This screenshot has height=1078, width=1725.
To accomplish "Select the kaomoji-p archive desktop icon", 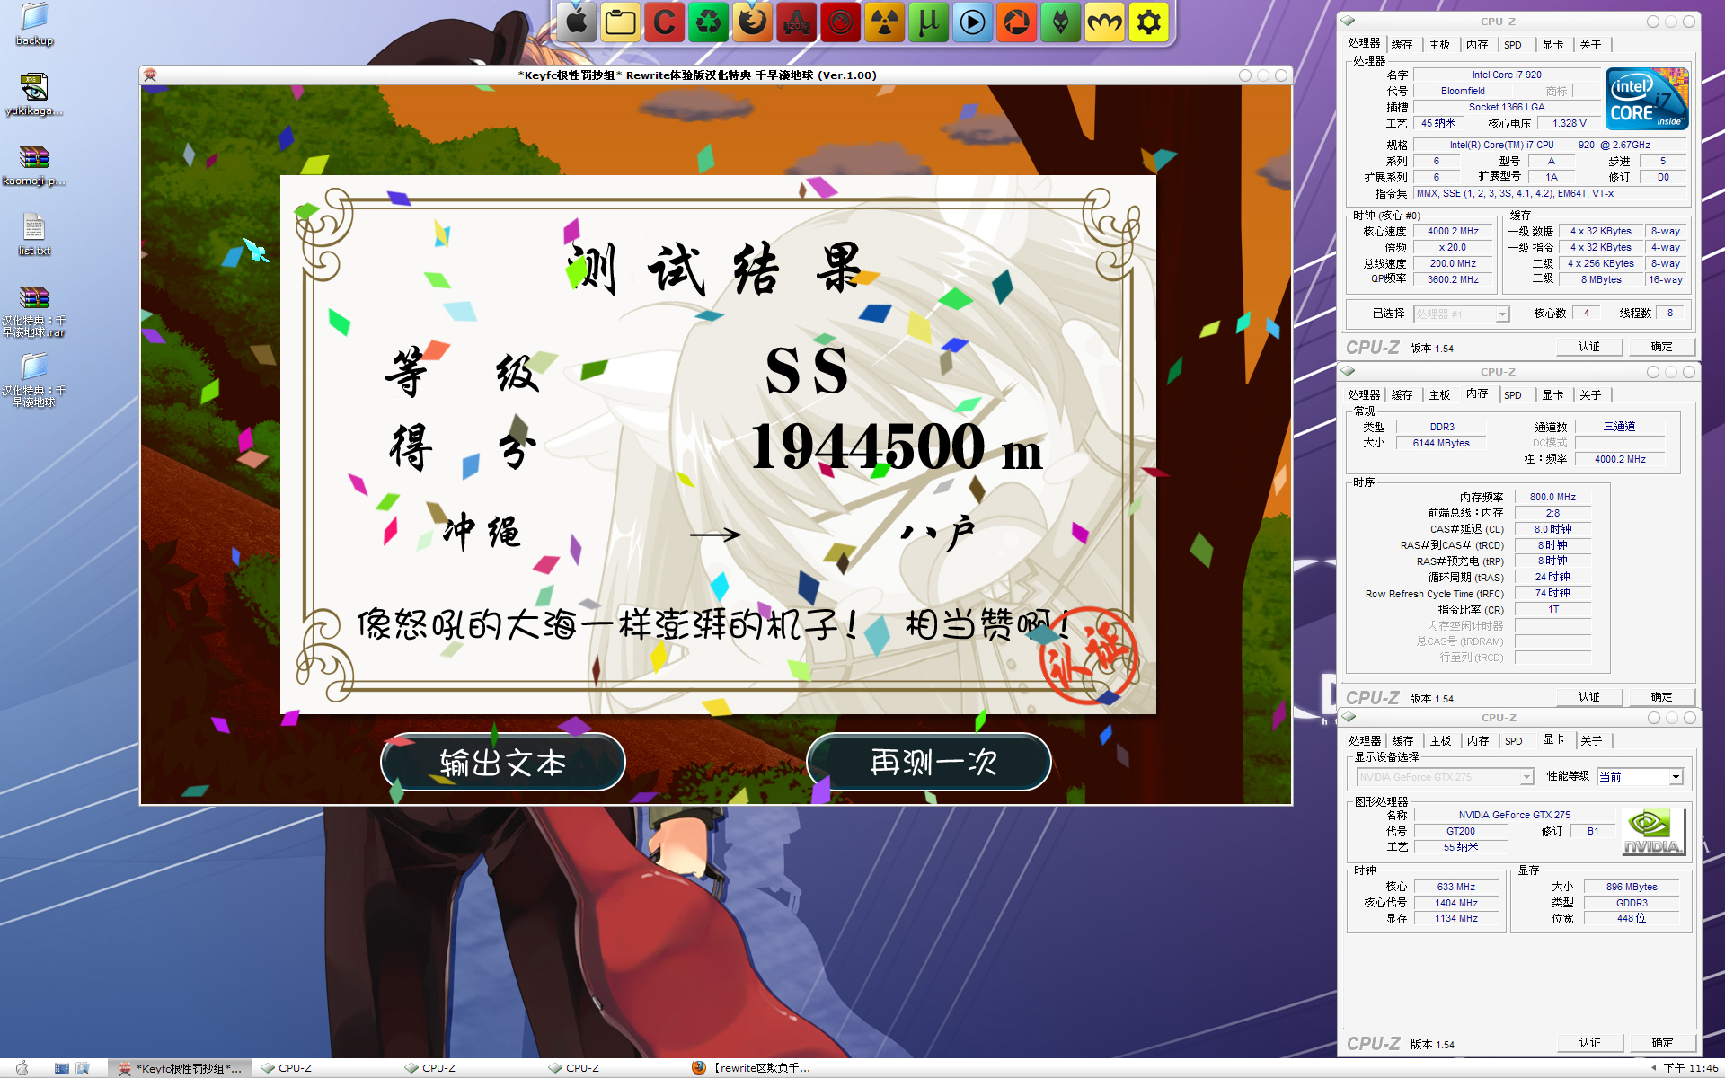I will (x=34, y=165).
